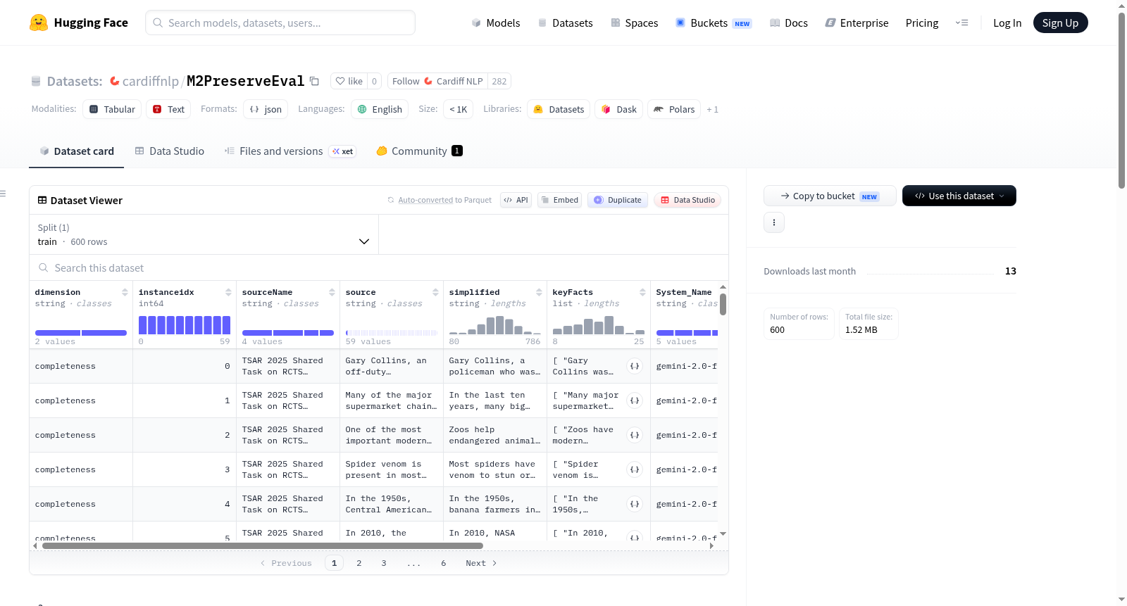
Task: Click the simplified lengths histogram
Action: 495,324
